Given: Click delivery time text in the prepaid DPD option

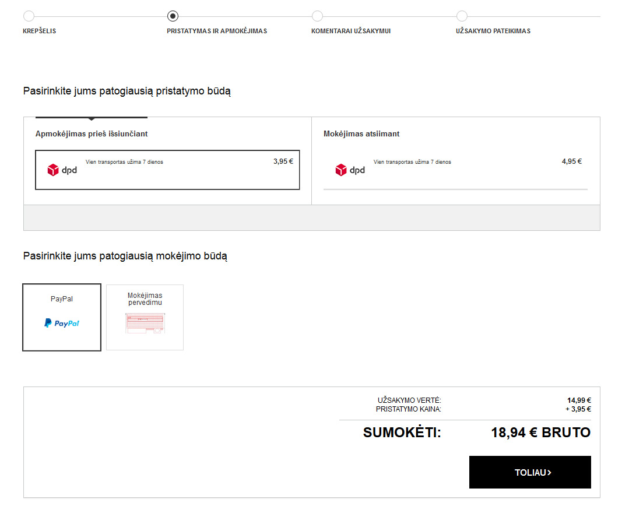Looking at the screenshot, I should pyautogui.click(x=124, y=162).
